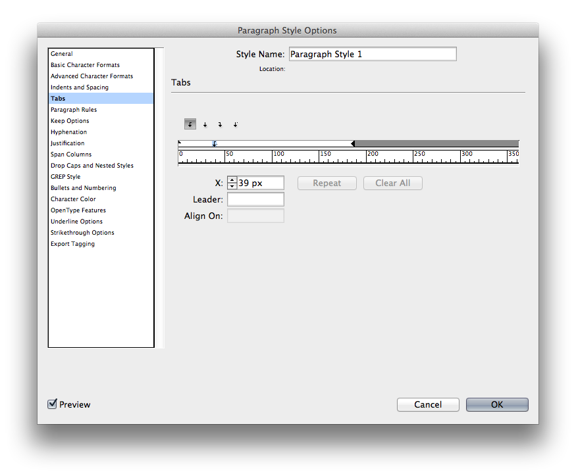
Task: Select the Right-Justified Tab icon
Action: point(220,125)
